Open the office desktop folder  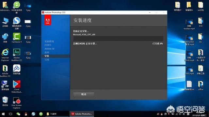pyautogui.click(x=201, y=85)
